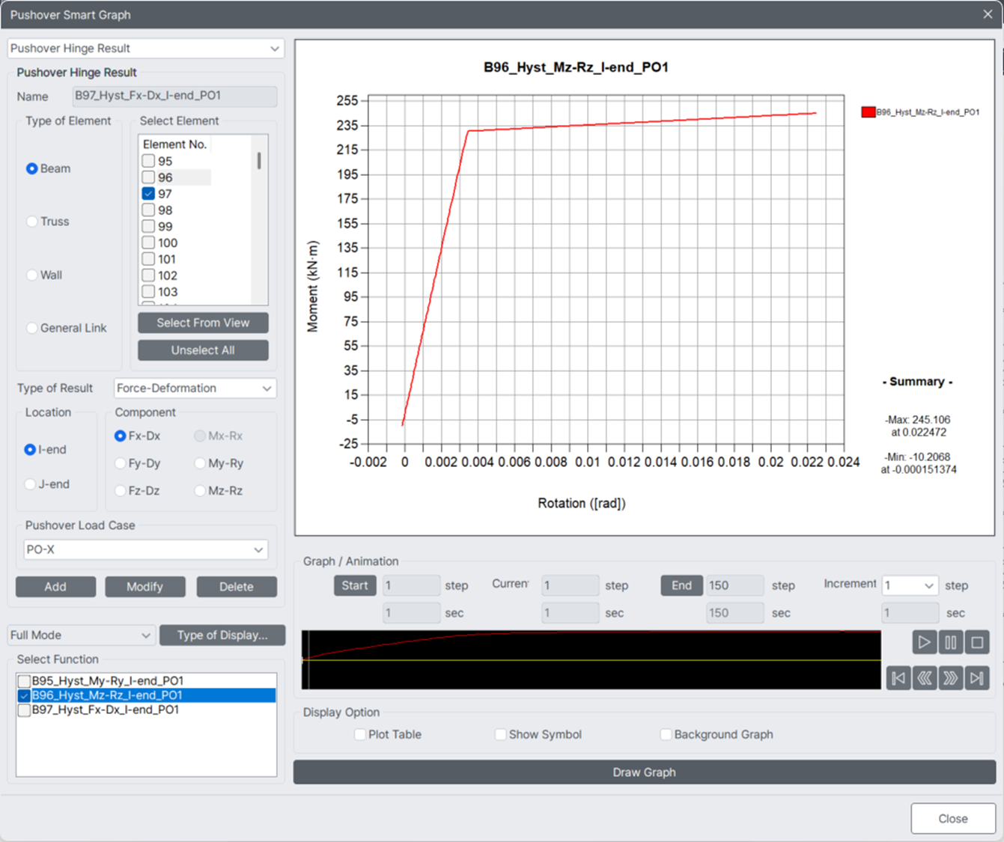The height and width of the screenshot is (842, 1004).
Task: Open the Pushover Hinge Result dropdown
Action: click(146, 48)
